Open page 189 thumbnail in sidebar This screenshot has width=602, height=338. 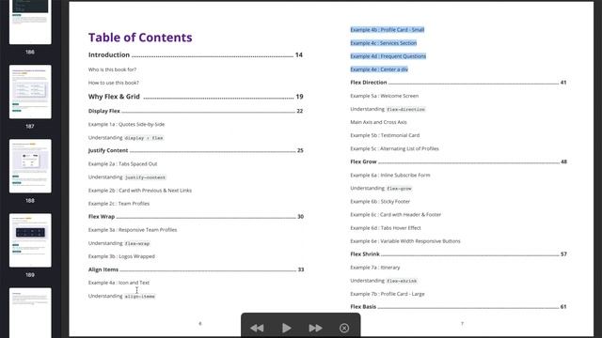[30, 240]
